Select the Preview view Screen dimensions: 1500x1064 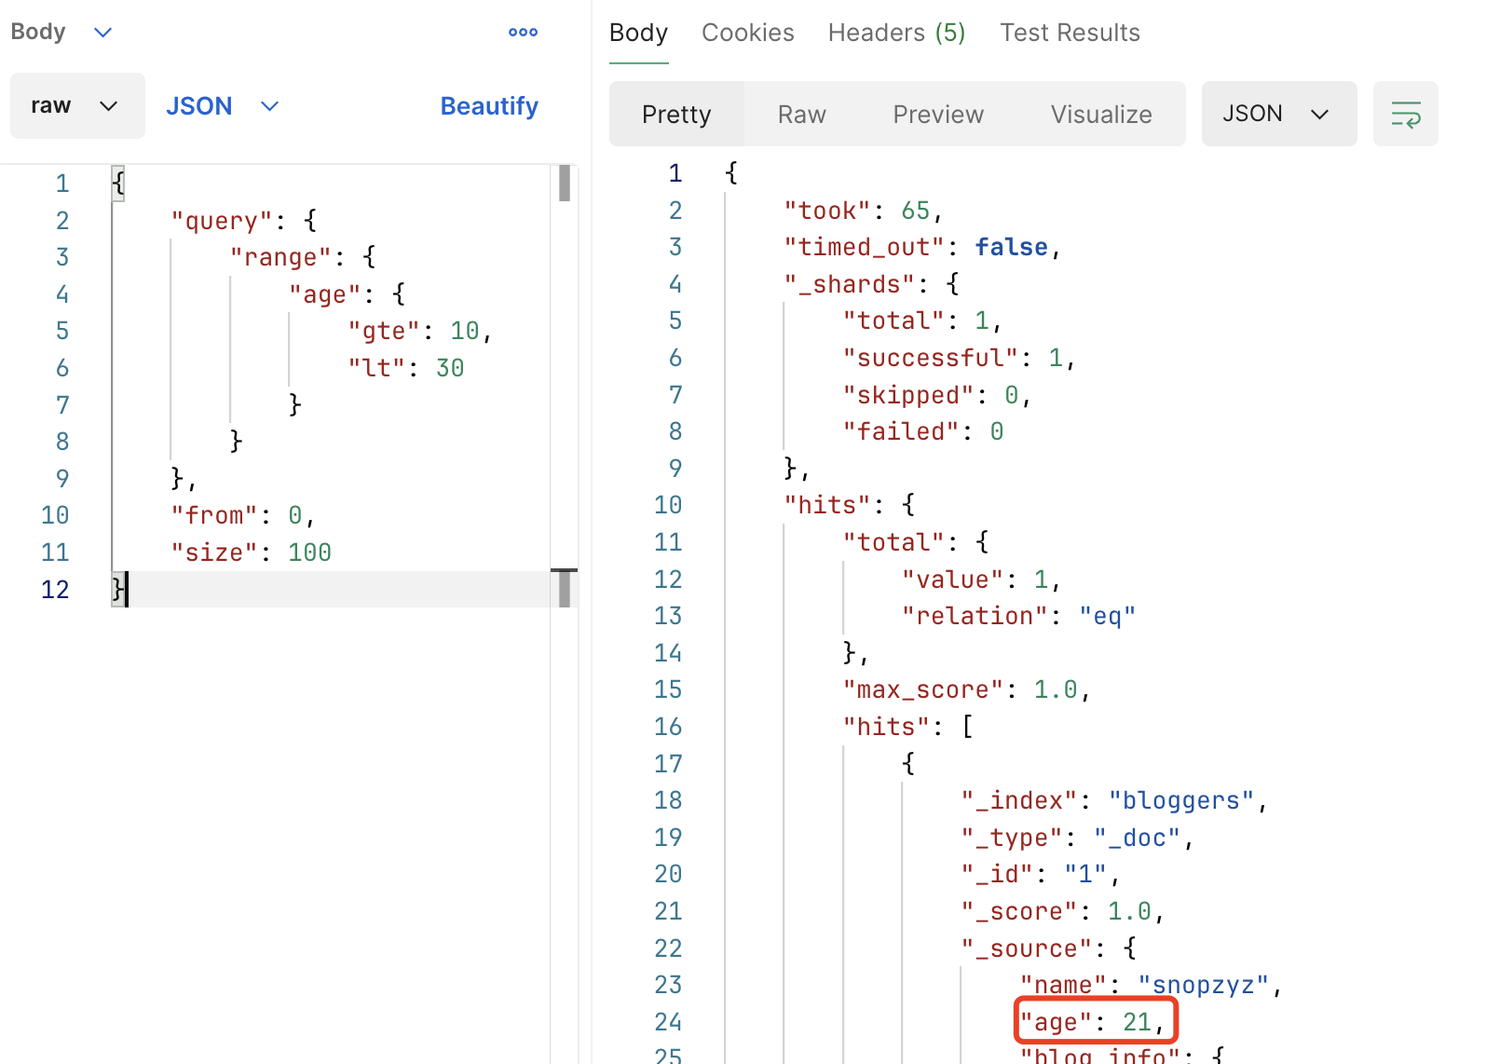pos(937,114)
